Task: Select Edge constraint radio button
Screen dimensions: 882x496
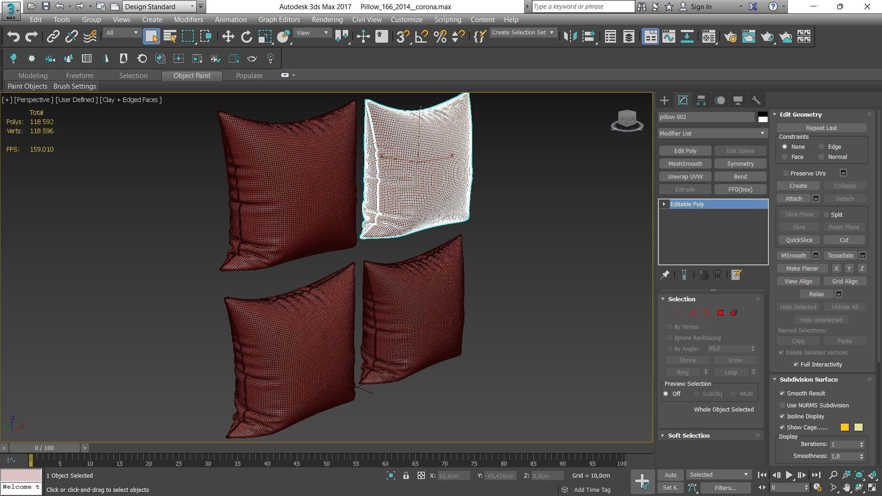Action: 821,147
